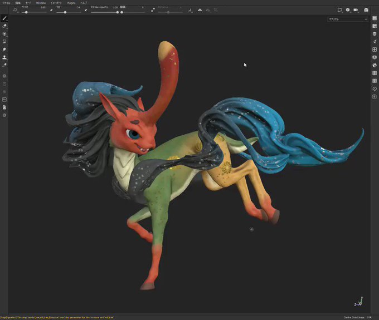Open the モード (Mode) menu
The height and width of the screenshot is (320, 379).
tap(28, 3)
